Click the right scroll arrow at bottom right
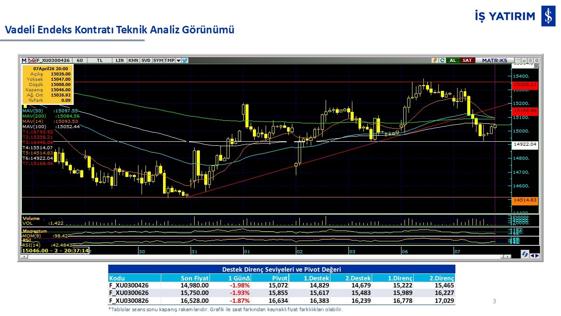 click(537, 255)
